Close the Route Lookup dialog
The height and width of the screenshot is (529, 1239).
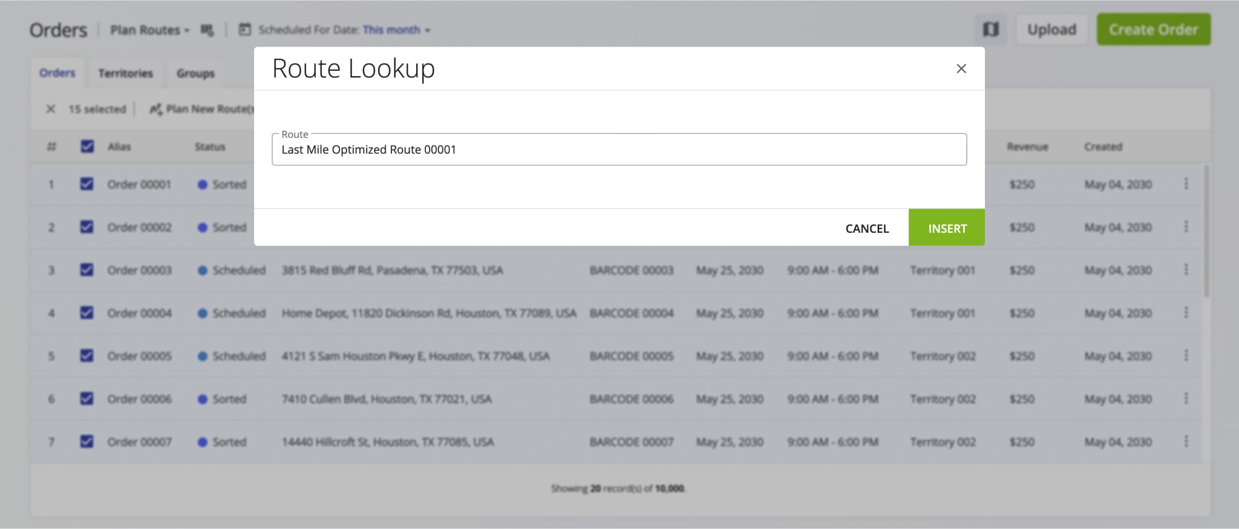(x=961, y=68)
